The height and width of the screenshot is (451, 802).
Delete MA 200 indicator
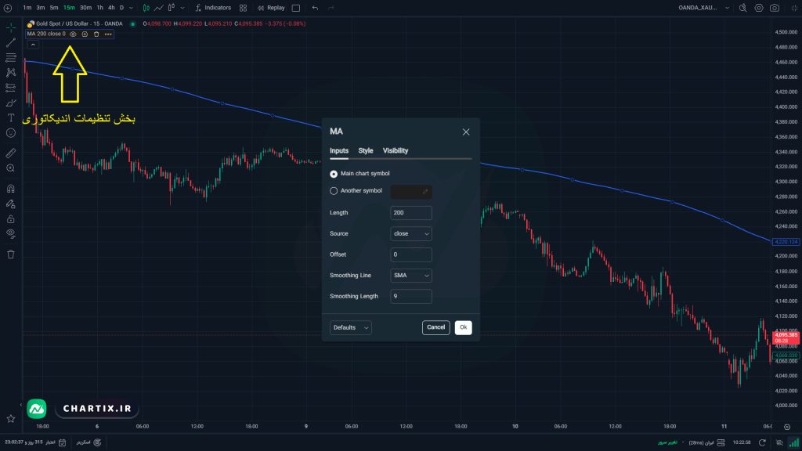pyautogui.click(x=96, y=34)
